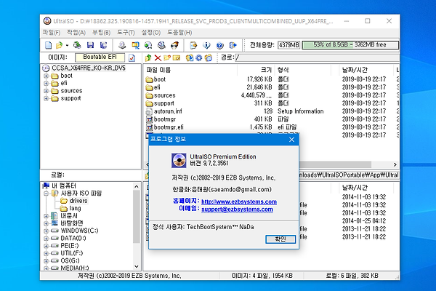
Task: Open the 작업(A) menu
Action: 76,33
